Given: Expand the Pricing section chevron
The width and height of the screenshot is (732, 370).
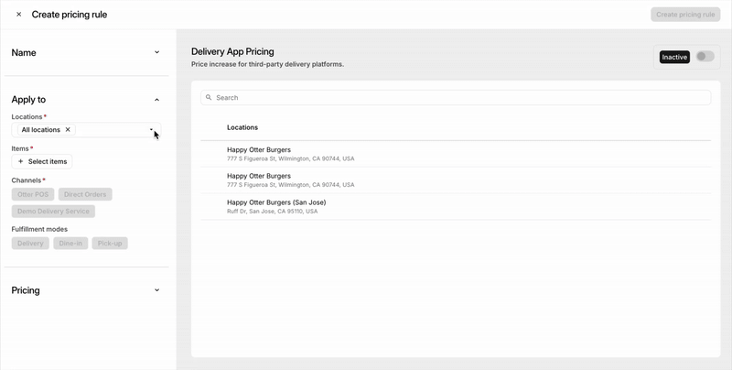Looking at the screenshot, I should [156, 290].
